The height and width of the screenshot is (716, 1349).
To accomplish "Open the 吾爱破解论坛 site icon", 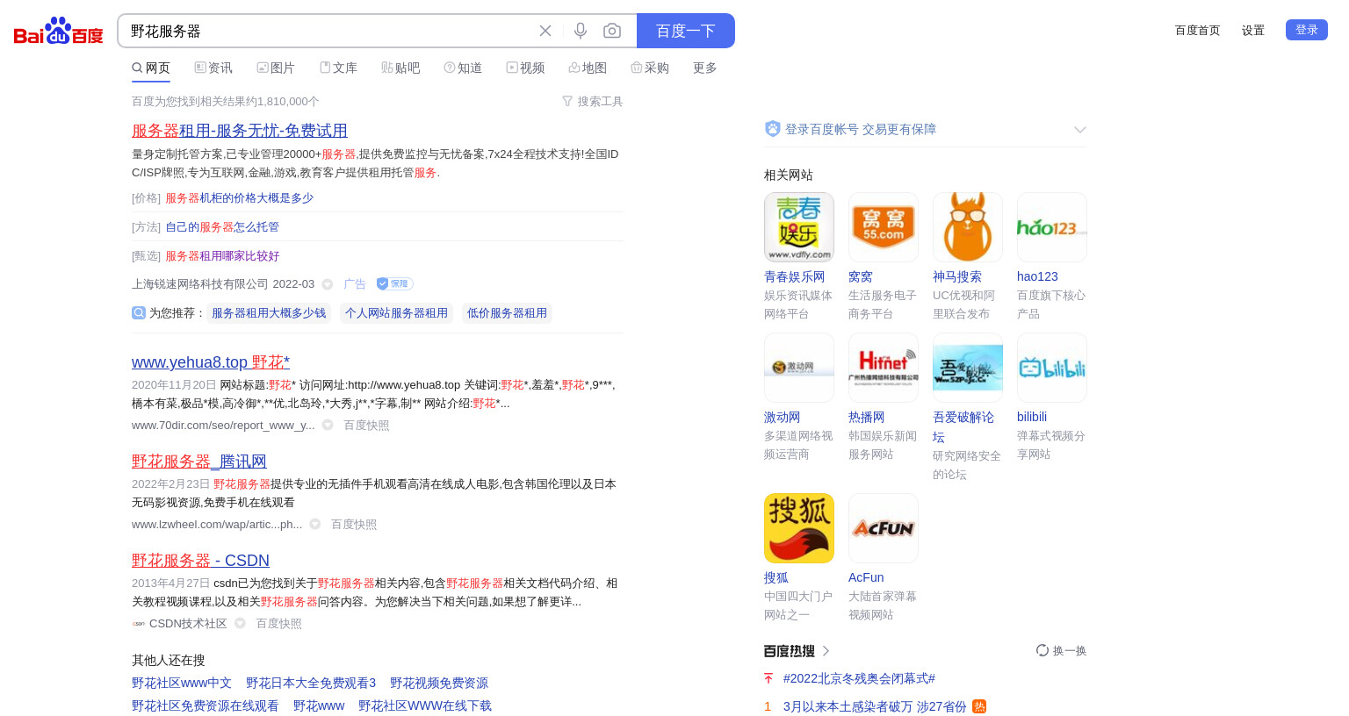I will point(968,368).
